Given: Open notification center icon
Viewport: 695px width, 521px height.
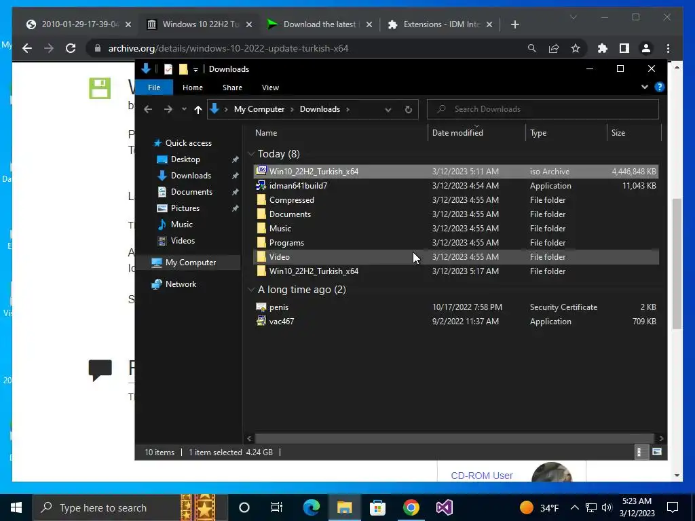Looking at the screenshot, I should click(673, 507).
